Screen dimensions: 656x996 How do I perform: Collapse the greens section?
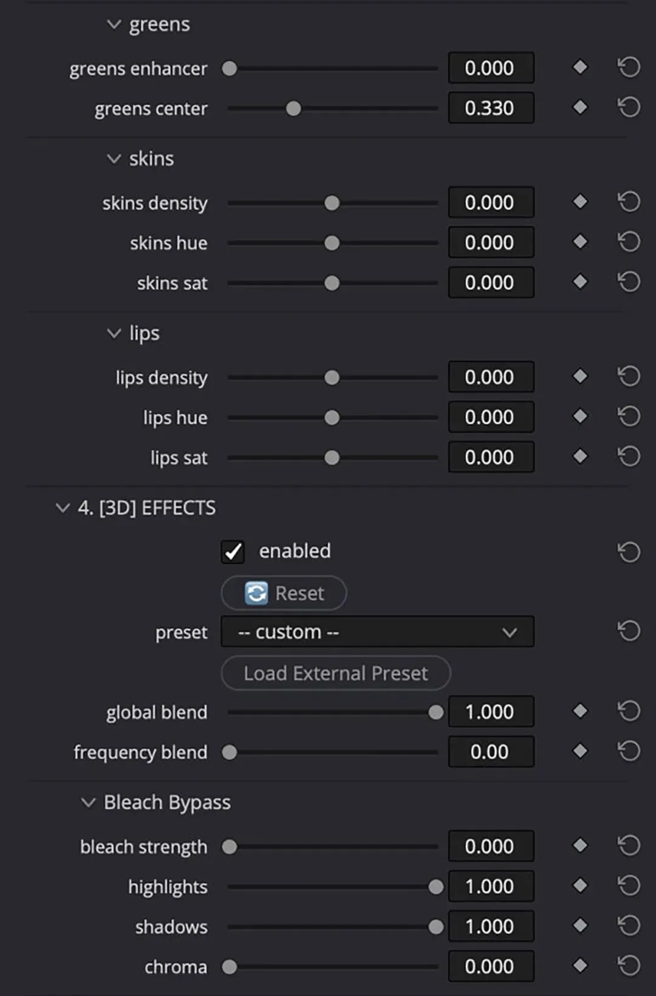point(114,24)
